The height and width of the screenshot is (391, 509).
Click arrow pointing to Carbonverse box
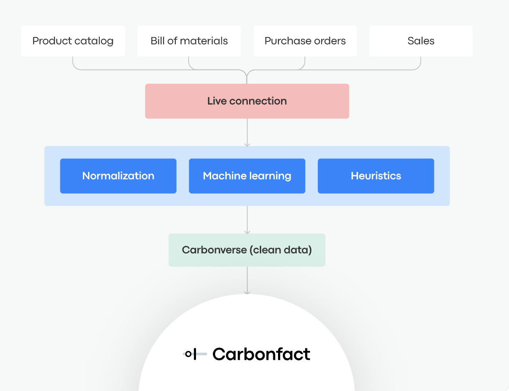(247, 220)
